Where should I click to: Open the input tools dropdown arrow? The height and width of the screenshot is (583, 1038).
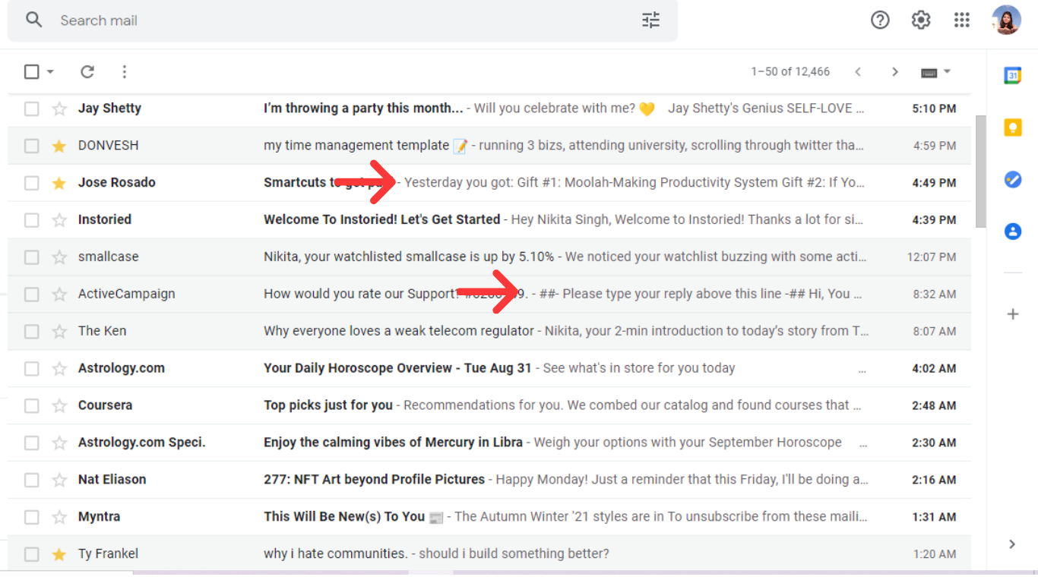click(x=947, y=72)
